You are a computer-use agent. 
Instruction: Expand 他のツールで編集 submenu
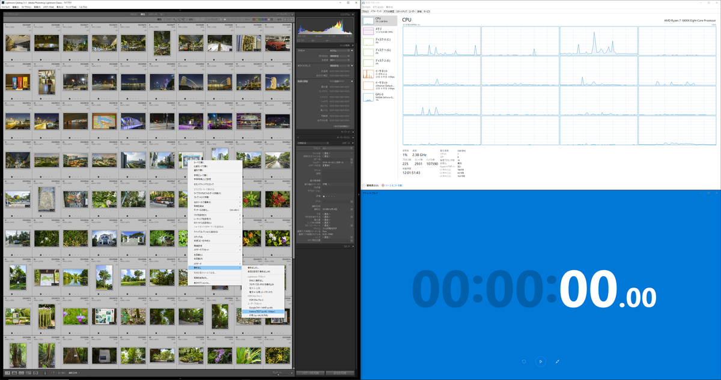(x=215, y=202)
